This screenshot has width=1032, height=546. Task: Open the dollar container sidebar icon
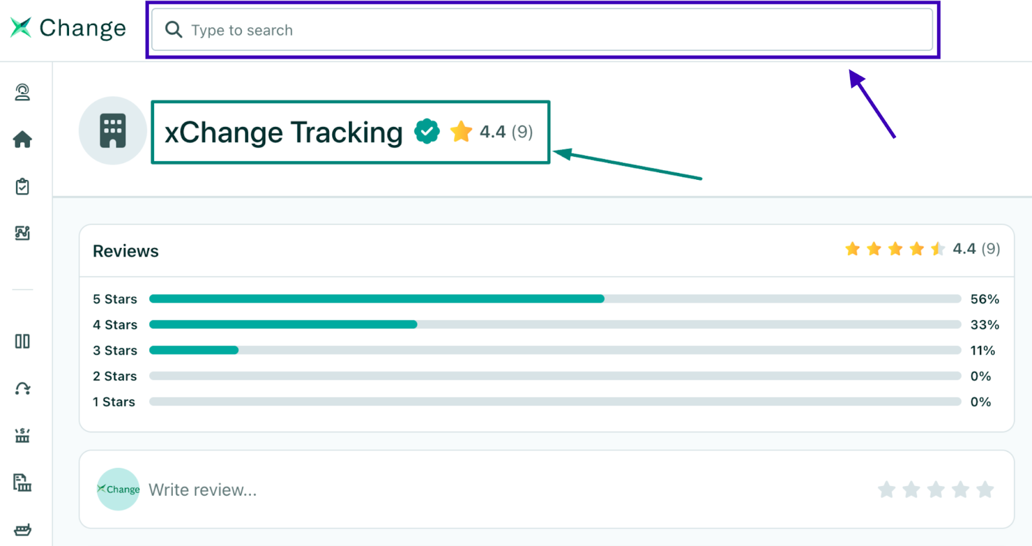tap(23, 435)
